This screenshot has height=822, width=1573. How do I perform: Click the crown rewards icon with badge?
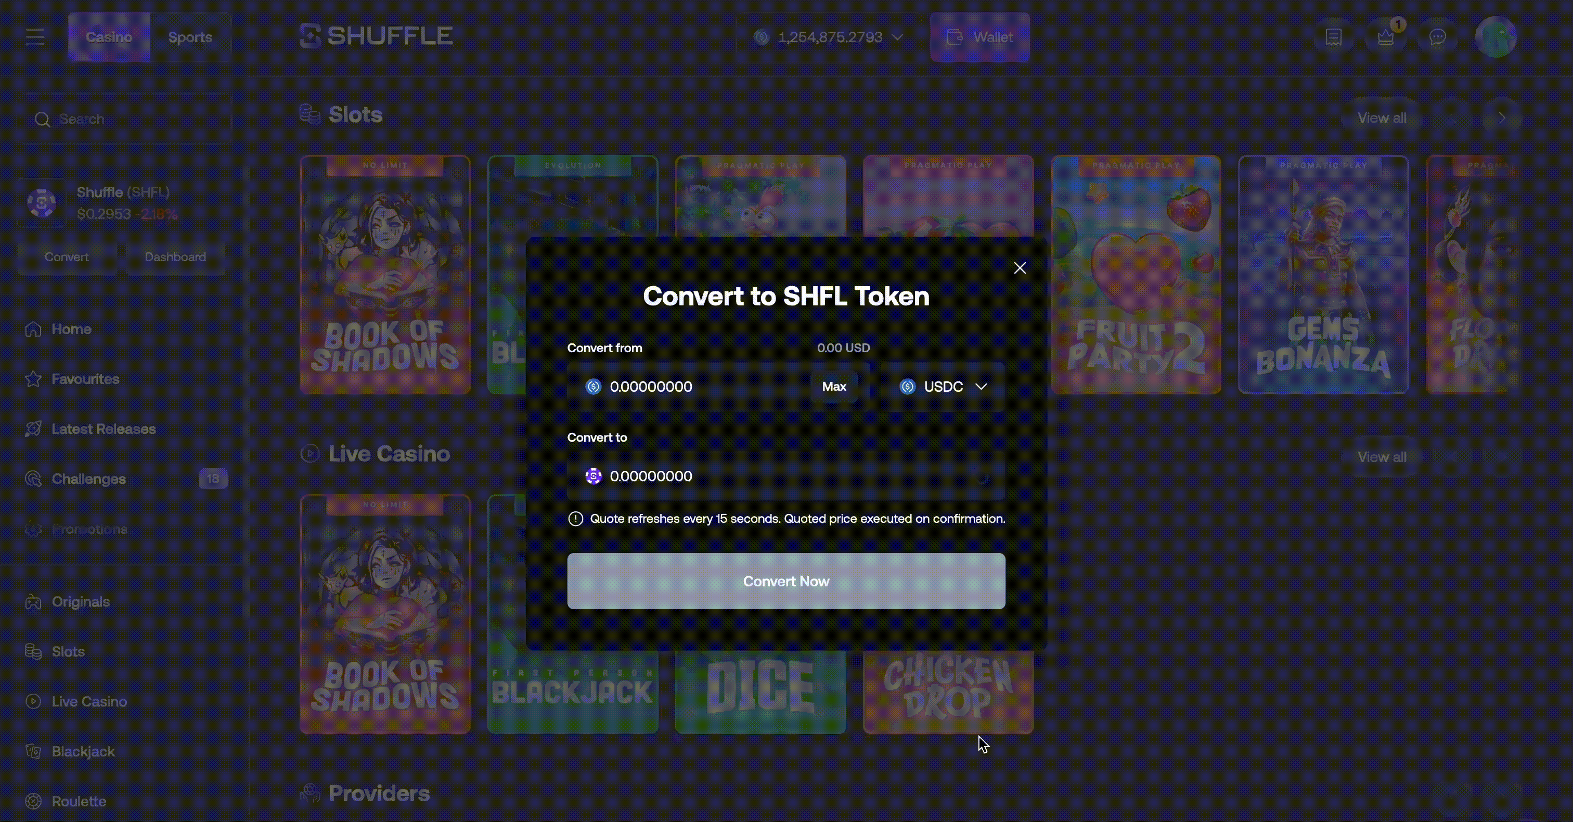pyautogui.click(x=1386, y=37)
